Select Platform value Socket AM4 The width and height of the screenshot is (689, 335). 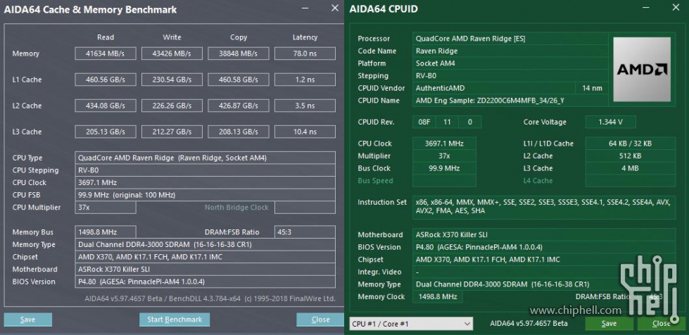tap(510, 63)
